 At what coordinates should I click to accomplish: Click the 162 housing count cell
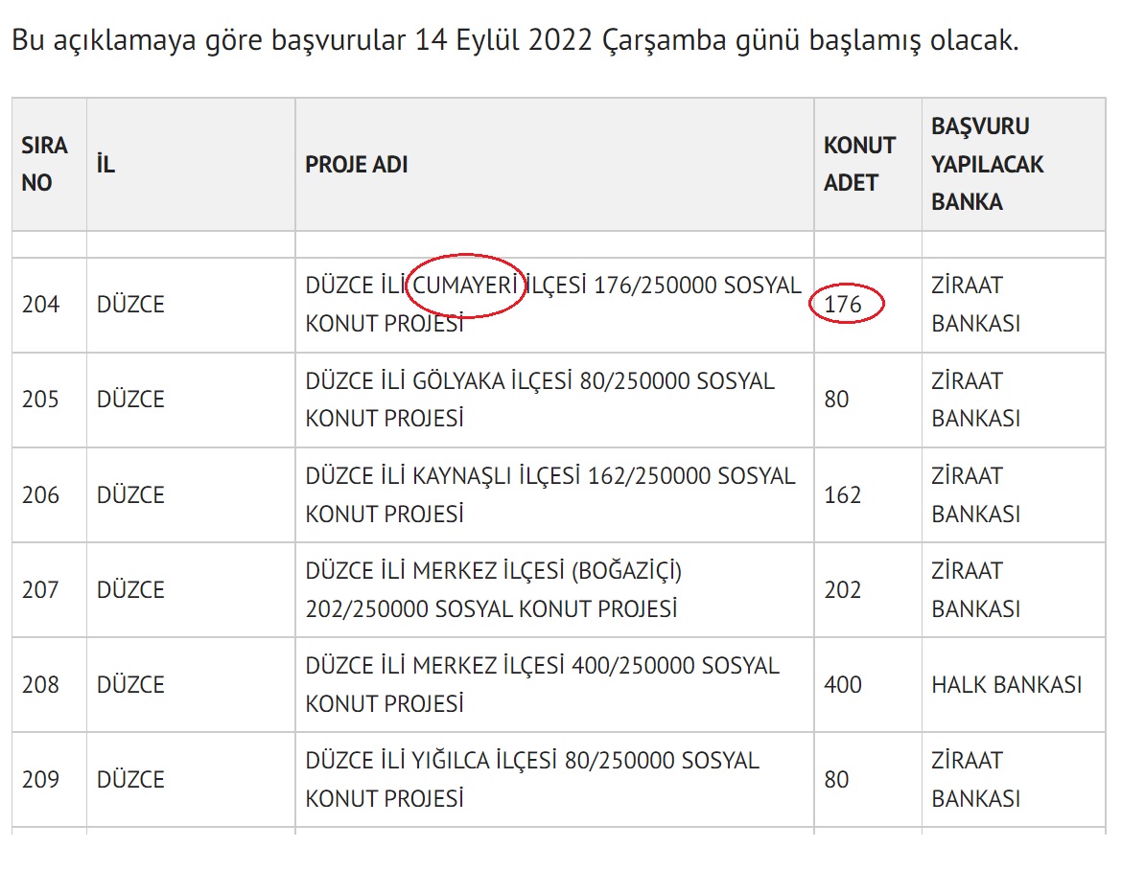[x=843, y=494]
